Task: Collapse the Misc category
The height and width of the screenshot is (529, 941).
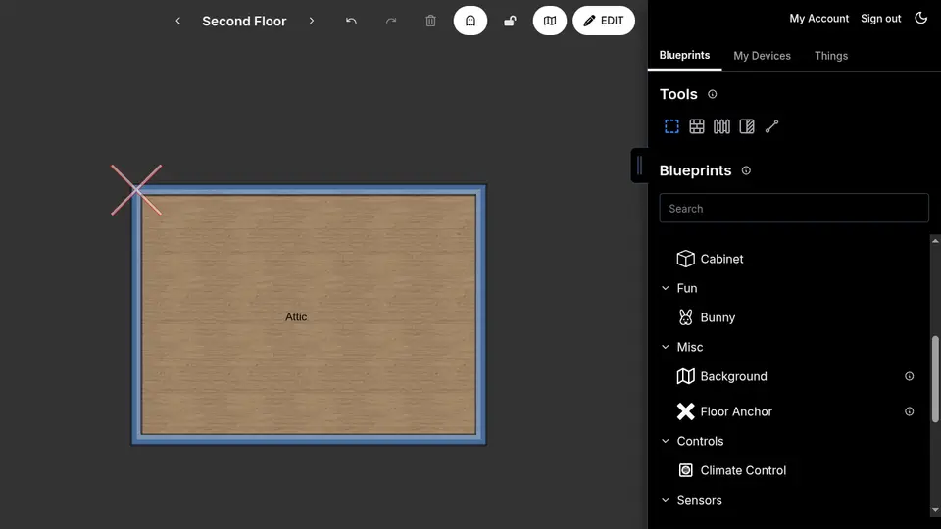Action: [665, 347]
